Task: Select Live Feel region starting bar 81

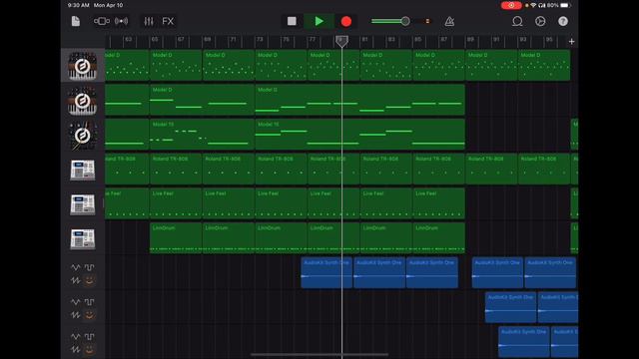Action: [x=386, y=203]
